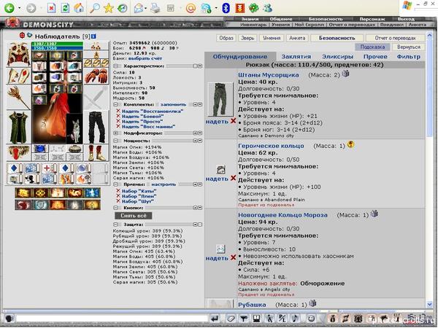Screen dimensions: 438x328
Task: Click the gold icon beside Героическое кольцо mass
Action: click(x=350, y=144)
